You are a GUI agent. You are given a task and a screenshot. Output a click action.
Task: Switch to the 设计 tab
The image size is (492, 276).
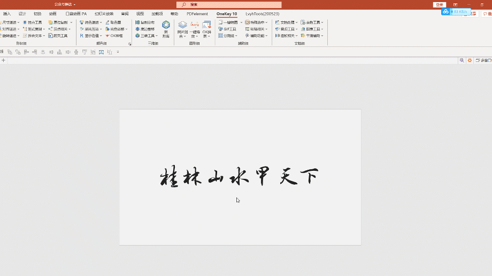tap(22, 14)
